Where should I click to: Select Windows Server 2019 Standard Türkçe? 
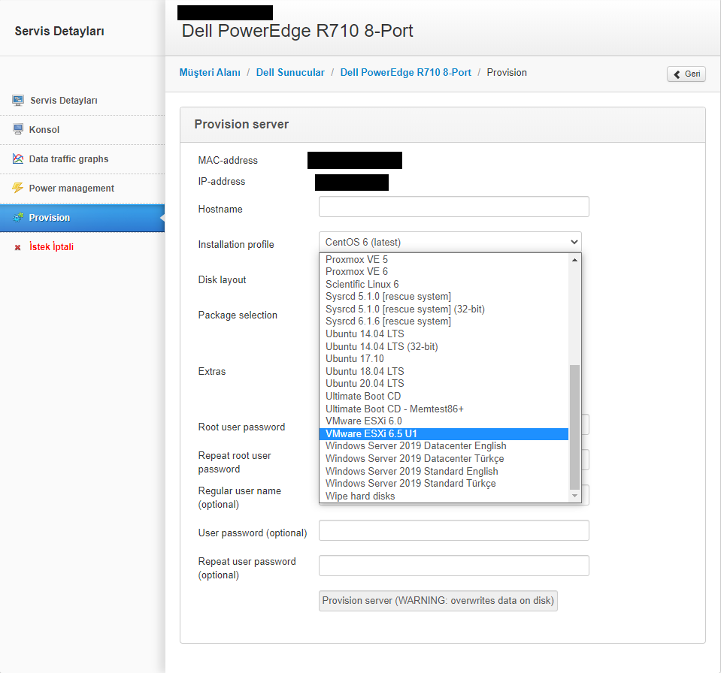coord(444,483)
